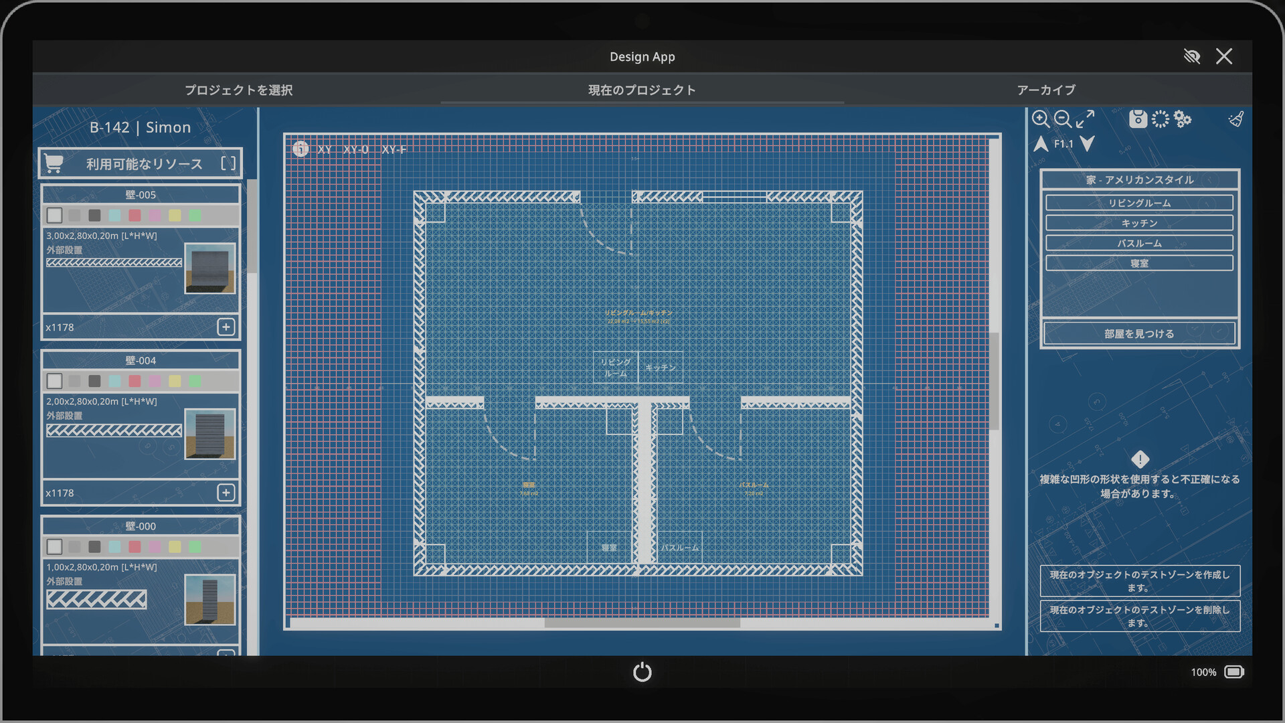Click the B-142 | Simon project title
The height and width of the screenshot is (723, 1285).
[141, 127]
